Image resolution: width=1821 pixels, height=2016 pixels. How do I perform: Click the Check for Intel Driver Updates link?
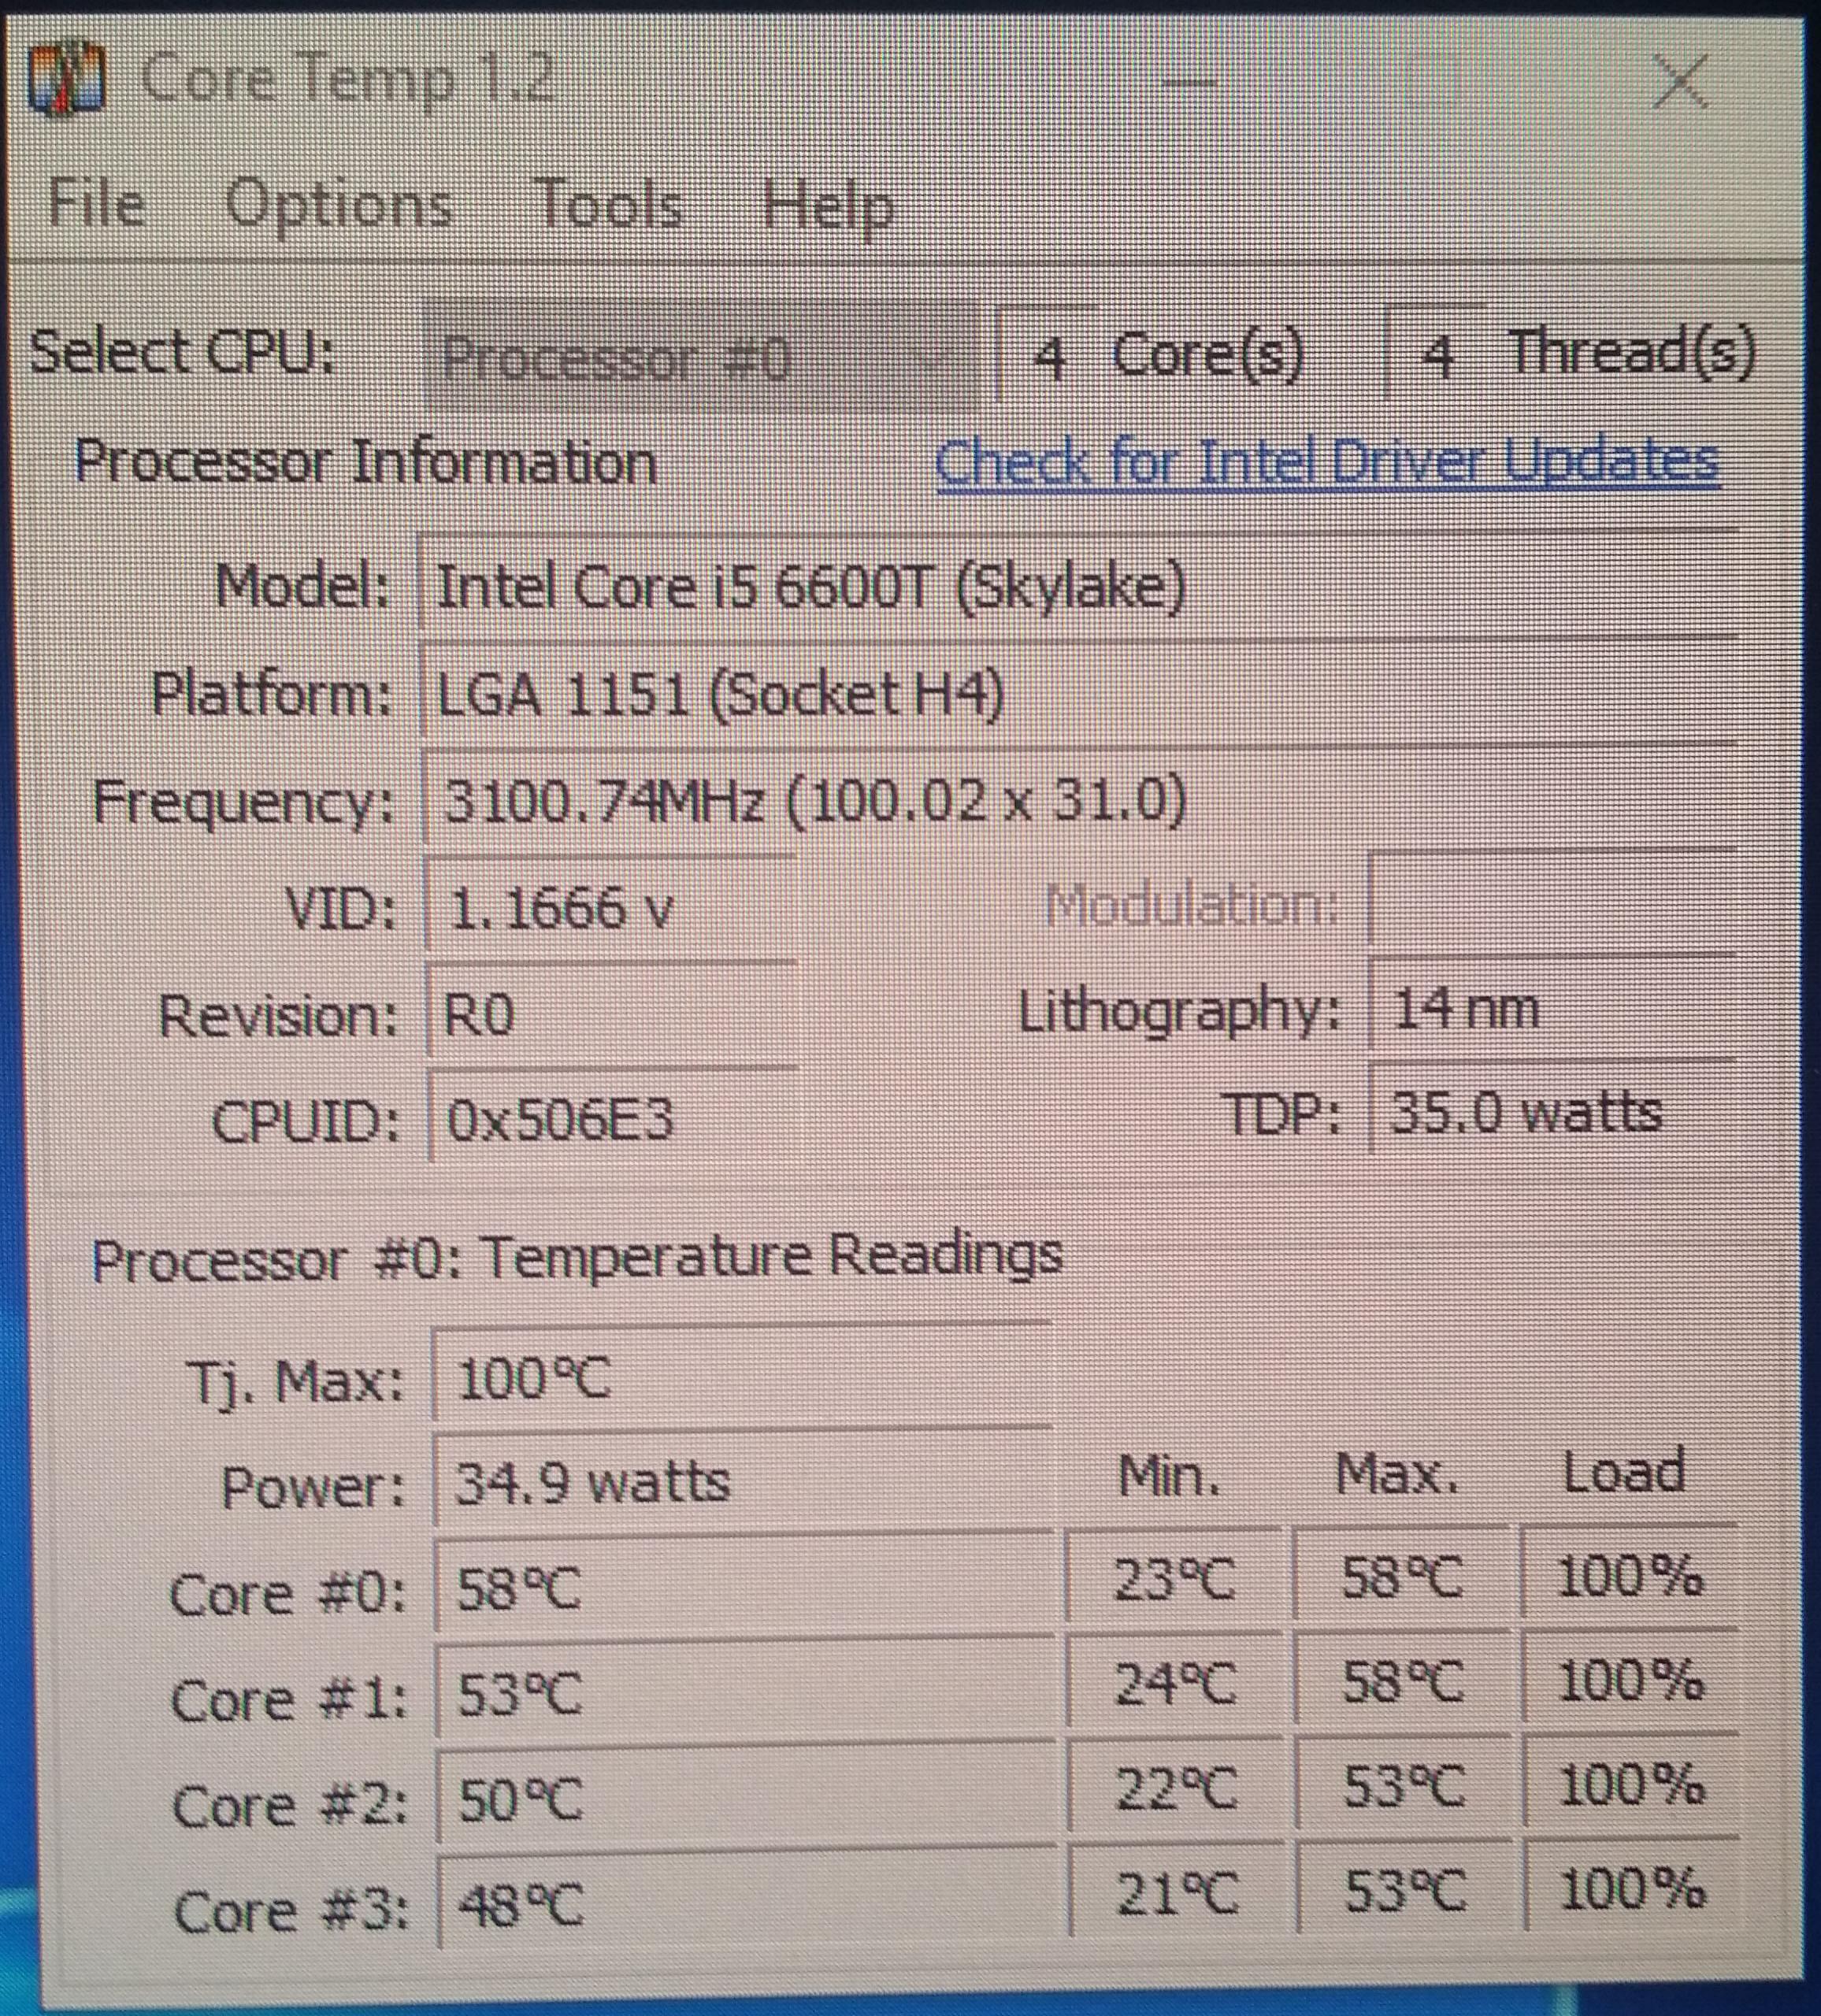click(x=1327, y=463)
